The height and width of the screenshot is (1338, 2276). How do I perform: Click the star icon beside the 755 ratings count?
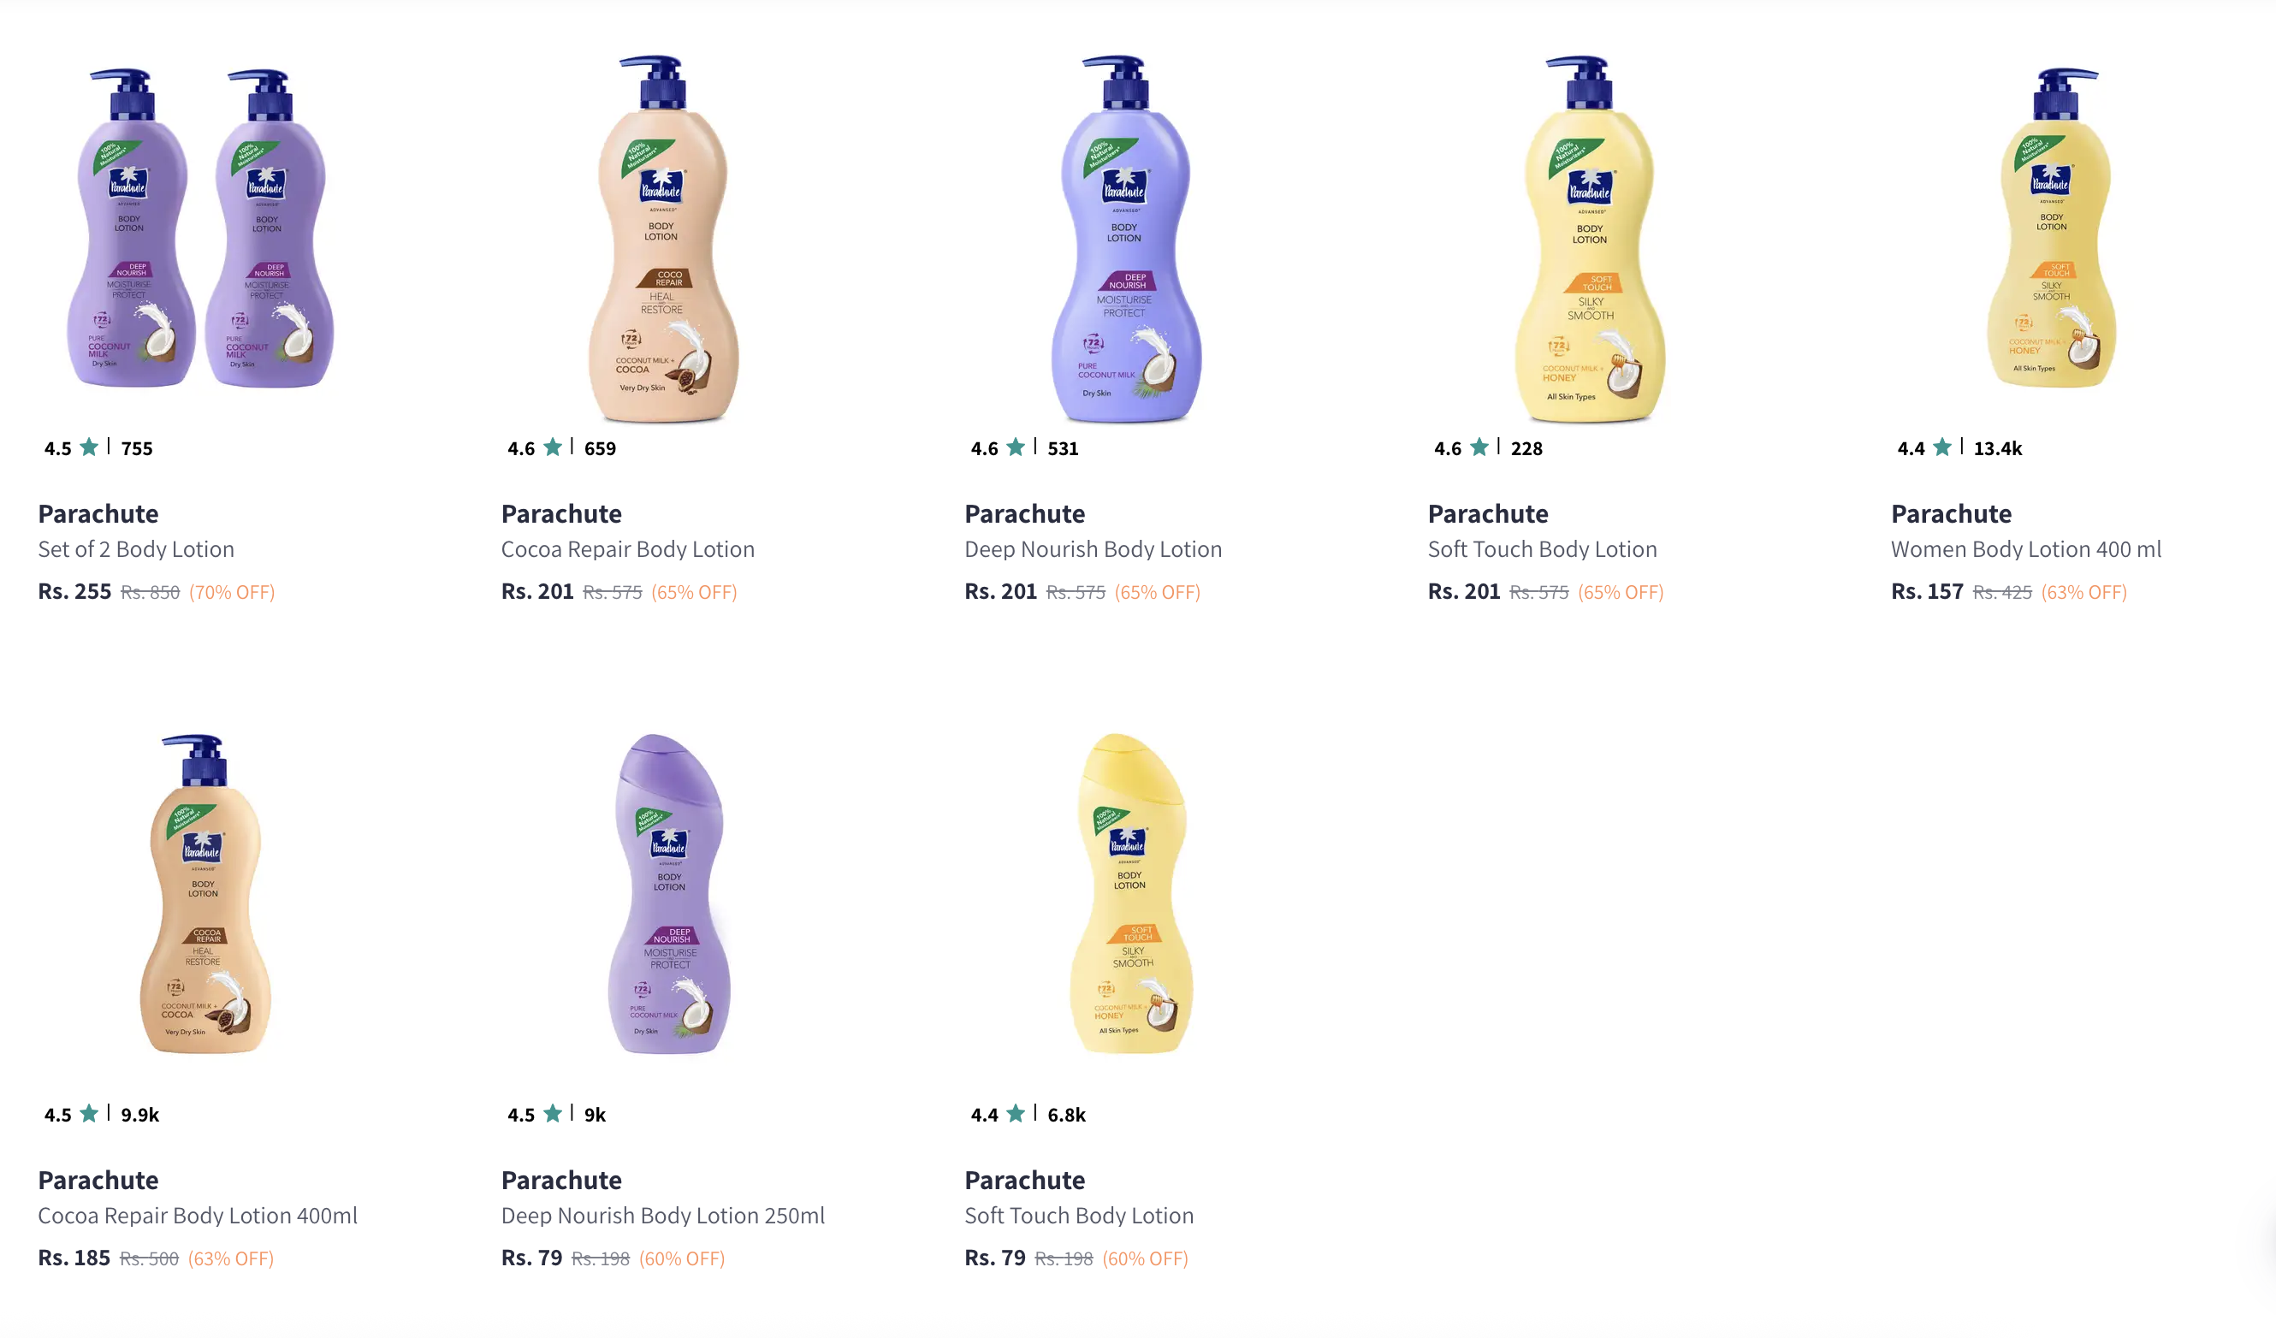pos(88,447)
